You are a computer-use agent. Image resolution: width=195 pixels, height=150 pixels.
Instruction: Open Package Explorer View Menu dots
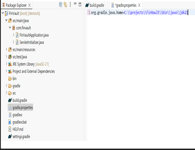tap(70, 5)
